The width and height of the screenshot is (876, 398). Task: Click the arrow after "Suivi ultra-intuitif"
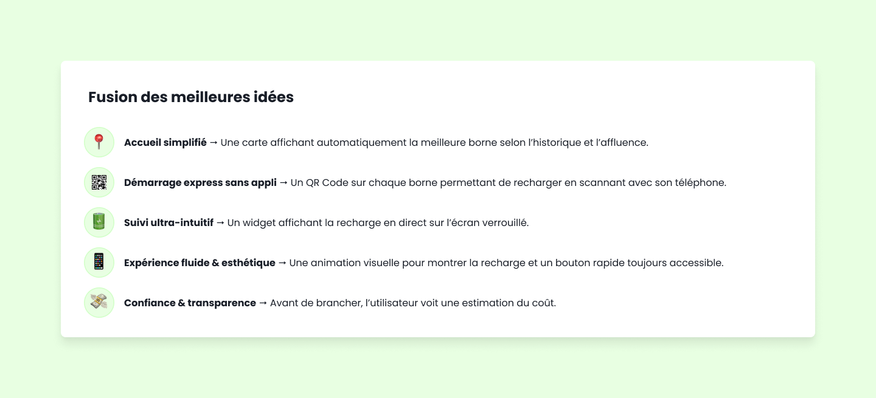tap(220, 223)
